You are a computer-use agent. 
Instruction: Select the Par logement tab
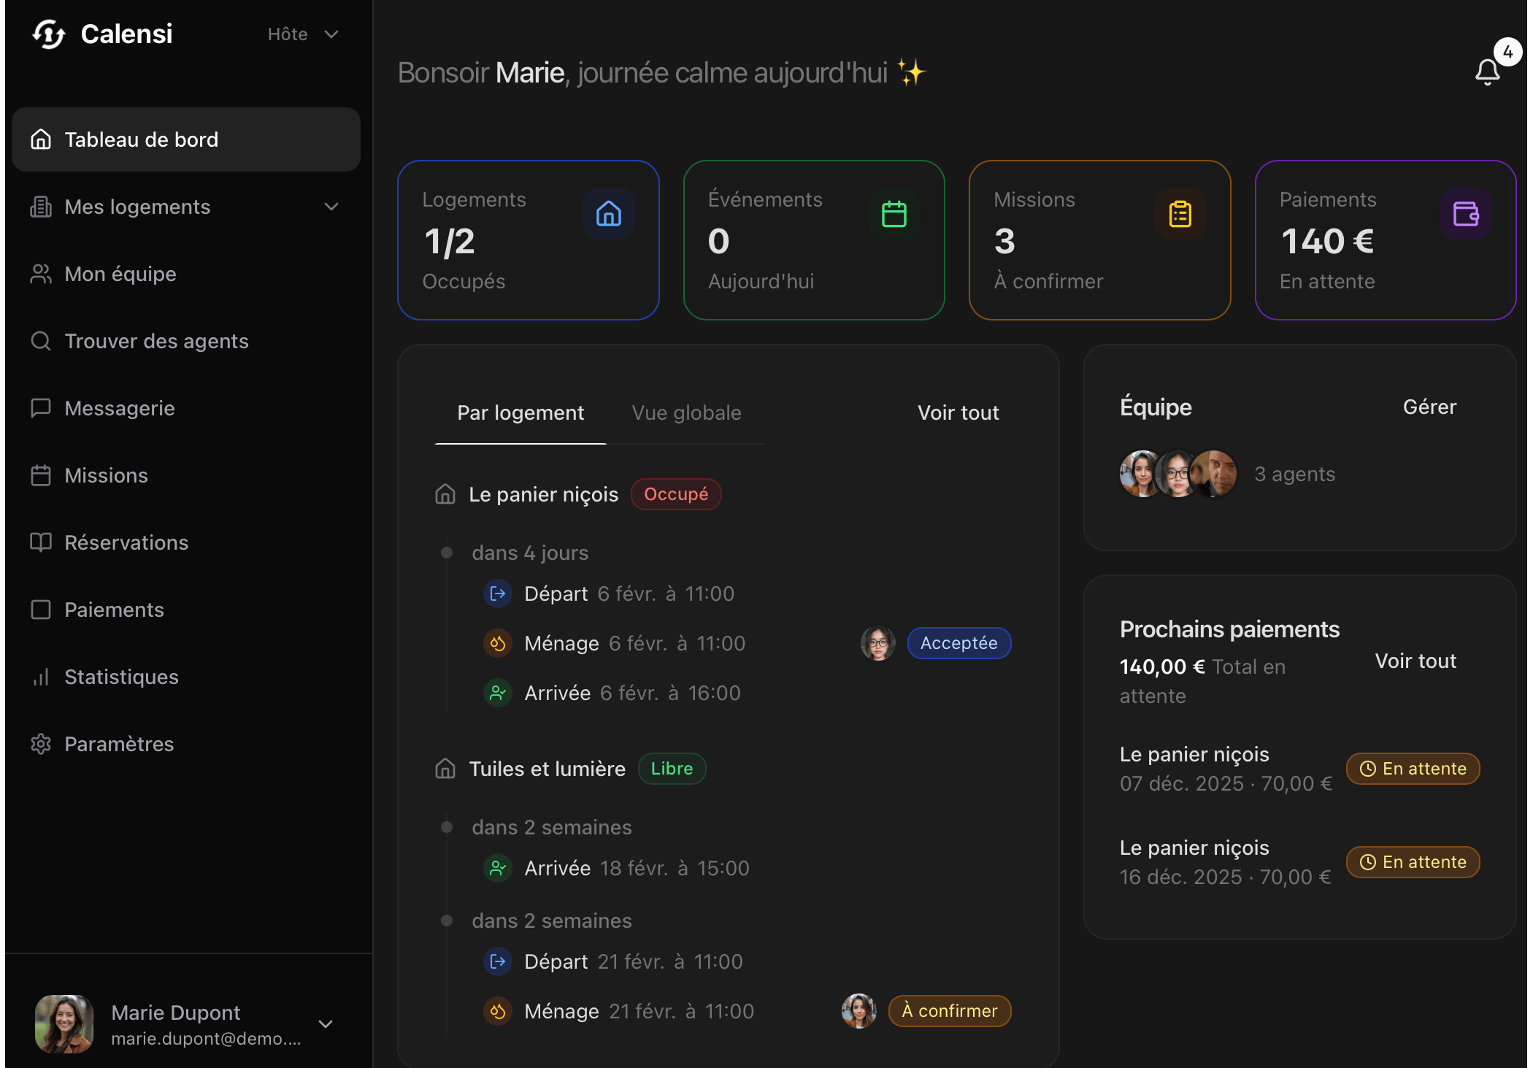click(520, 412)
